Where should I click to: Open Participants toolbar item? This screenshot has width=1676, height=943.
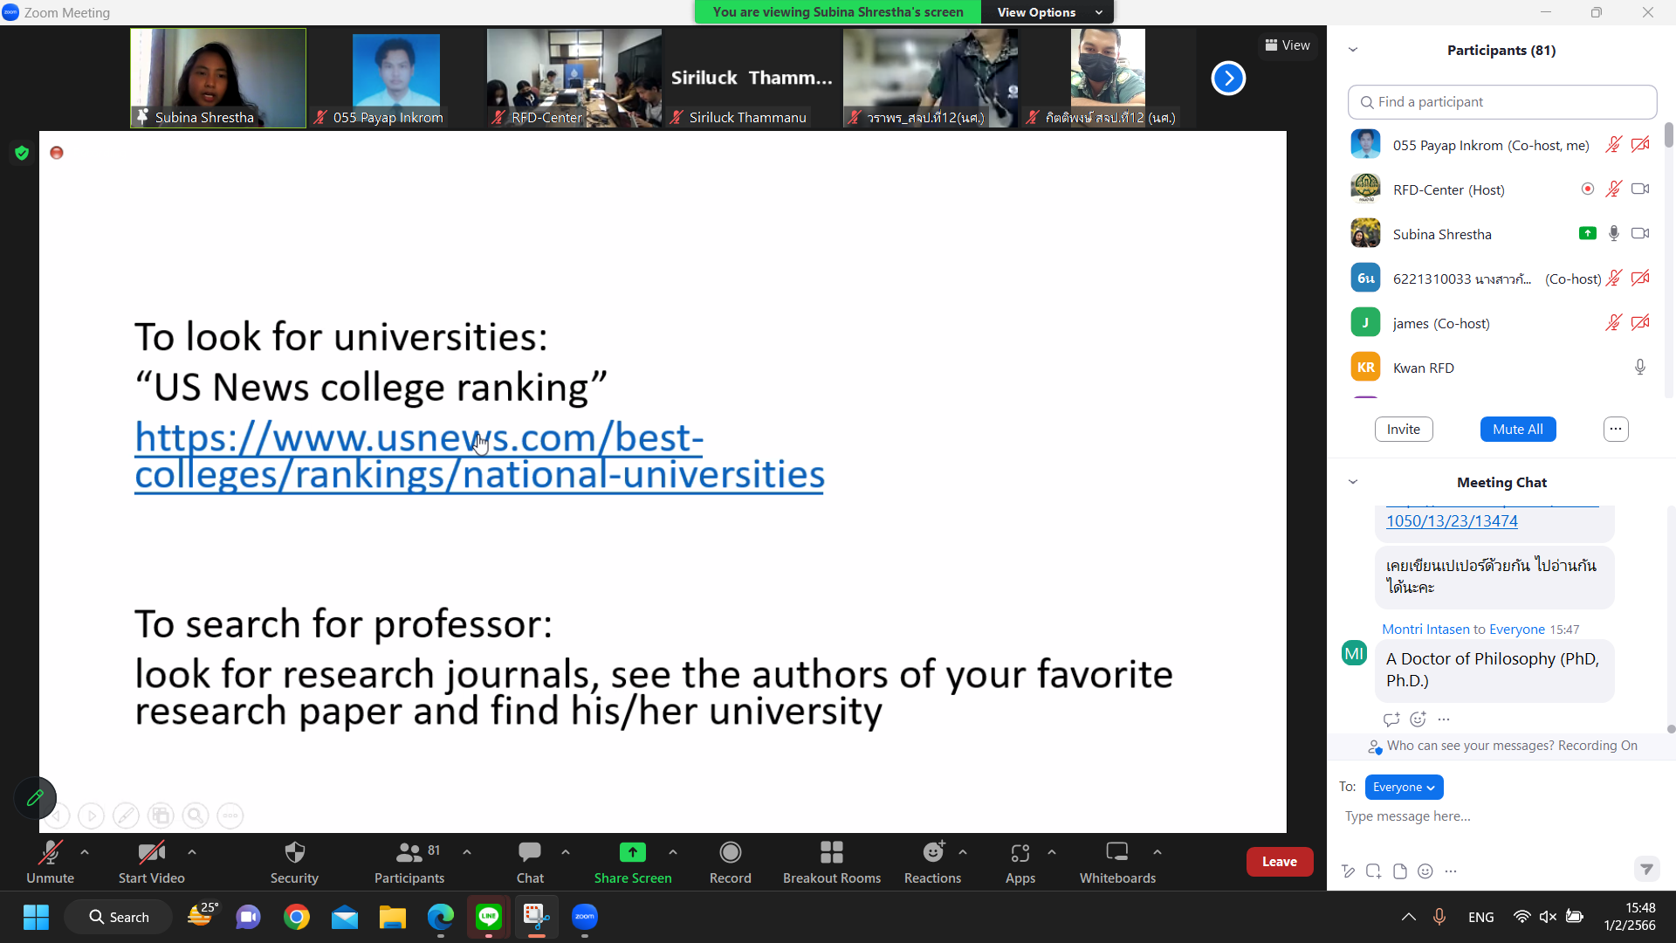(409, 852)
